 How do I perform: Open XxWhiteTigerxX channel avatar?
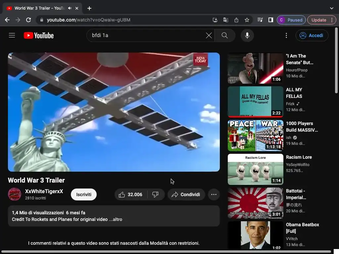(15, 194)
